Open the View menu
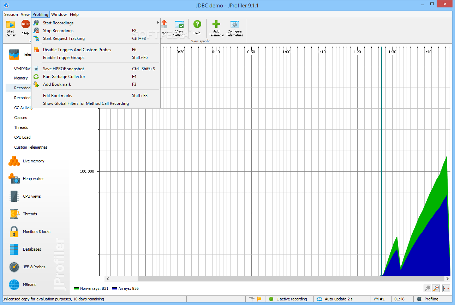 [x=25, y=14]
